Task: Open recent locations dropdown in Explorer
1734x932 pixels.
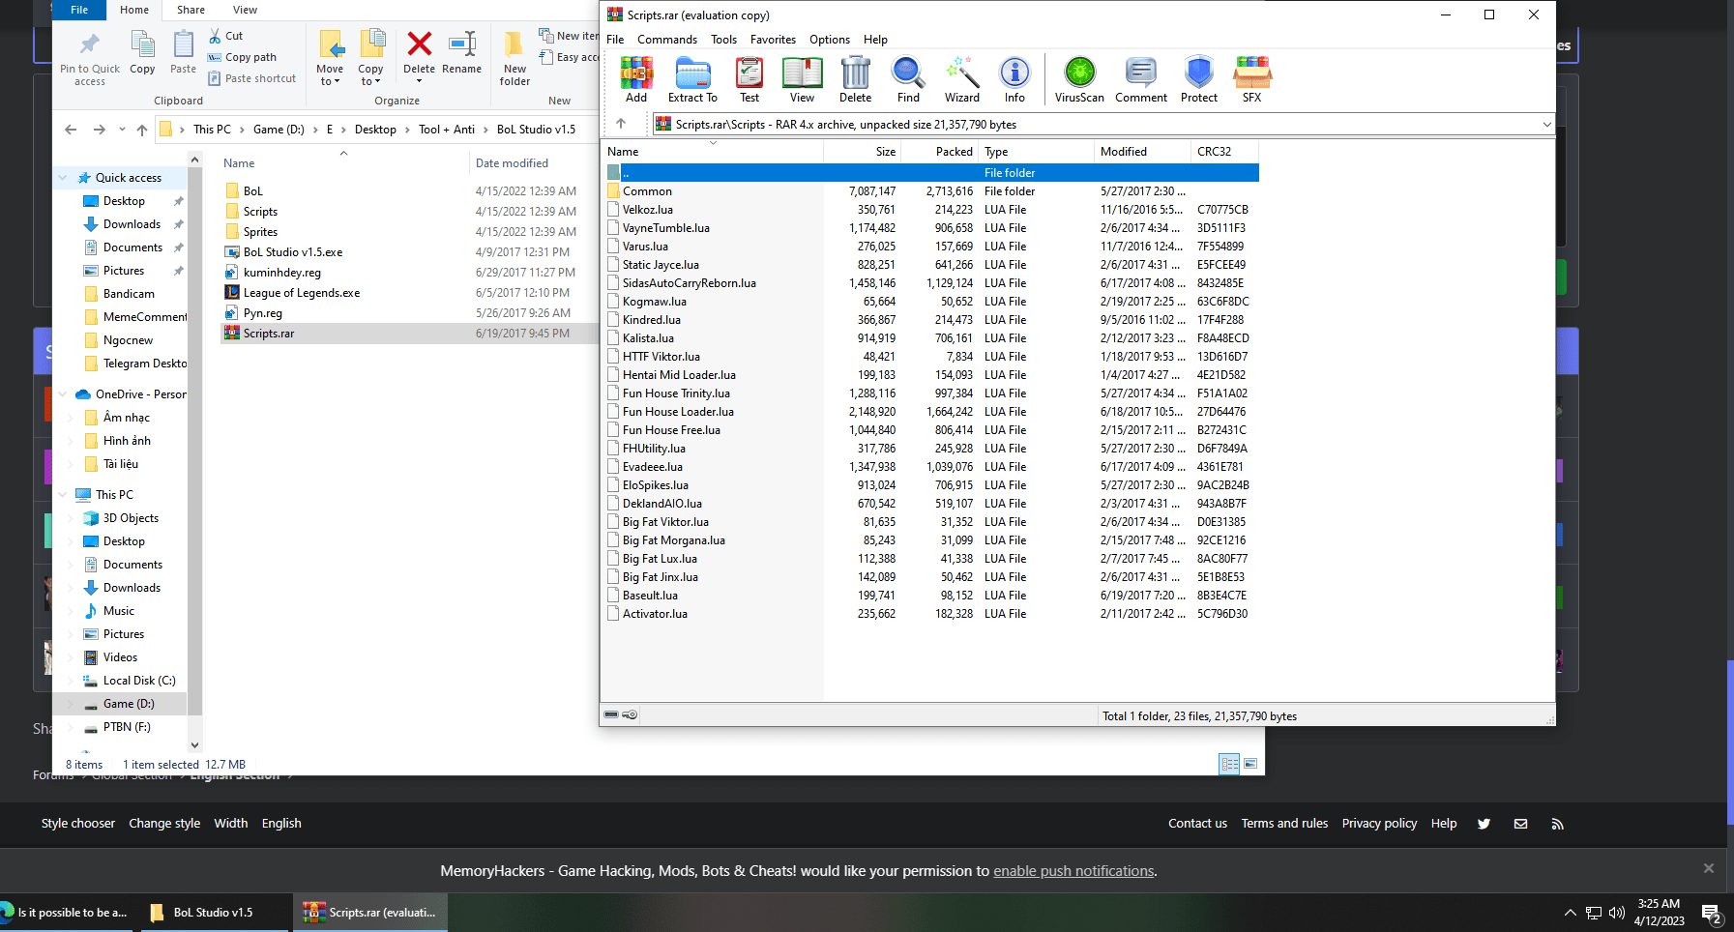Action: tap(122, 130)
